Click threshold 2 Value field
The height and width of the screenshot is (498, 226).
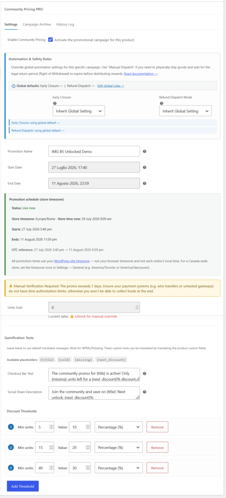[80, 447]
